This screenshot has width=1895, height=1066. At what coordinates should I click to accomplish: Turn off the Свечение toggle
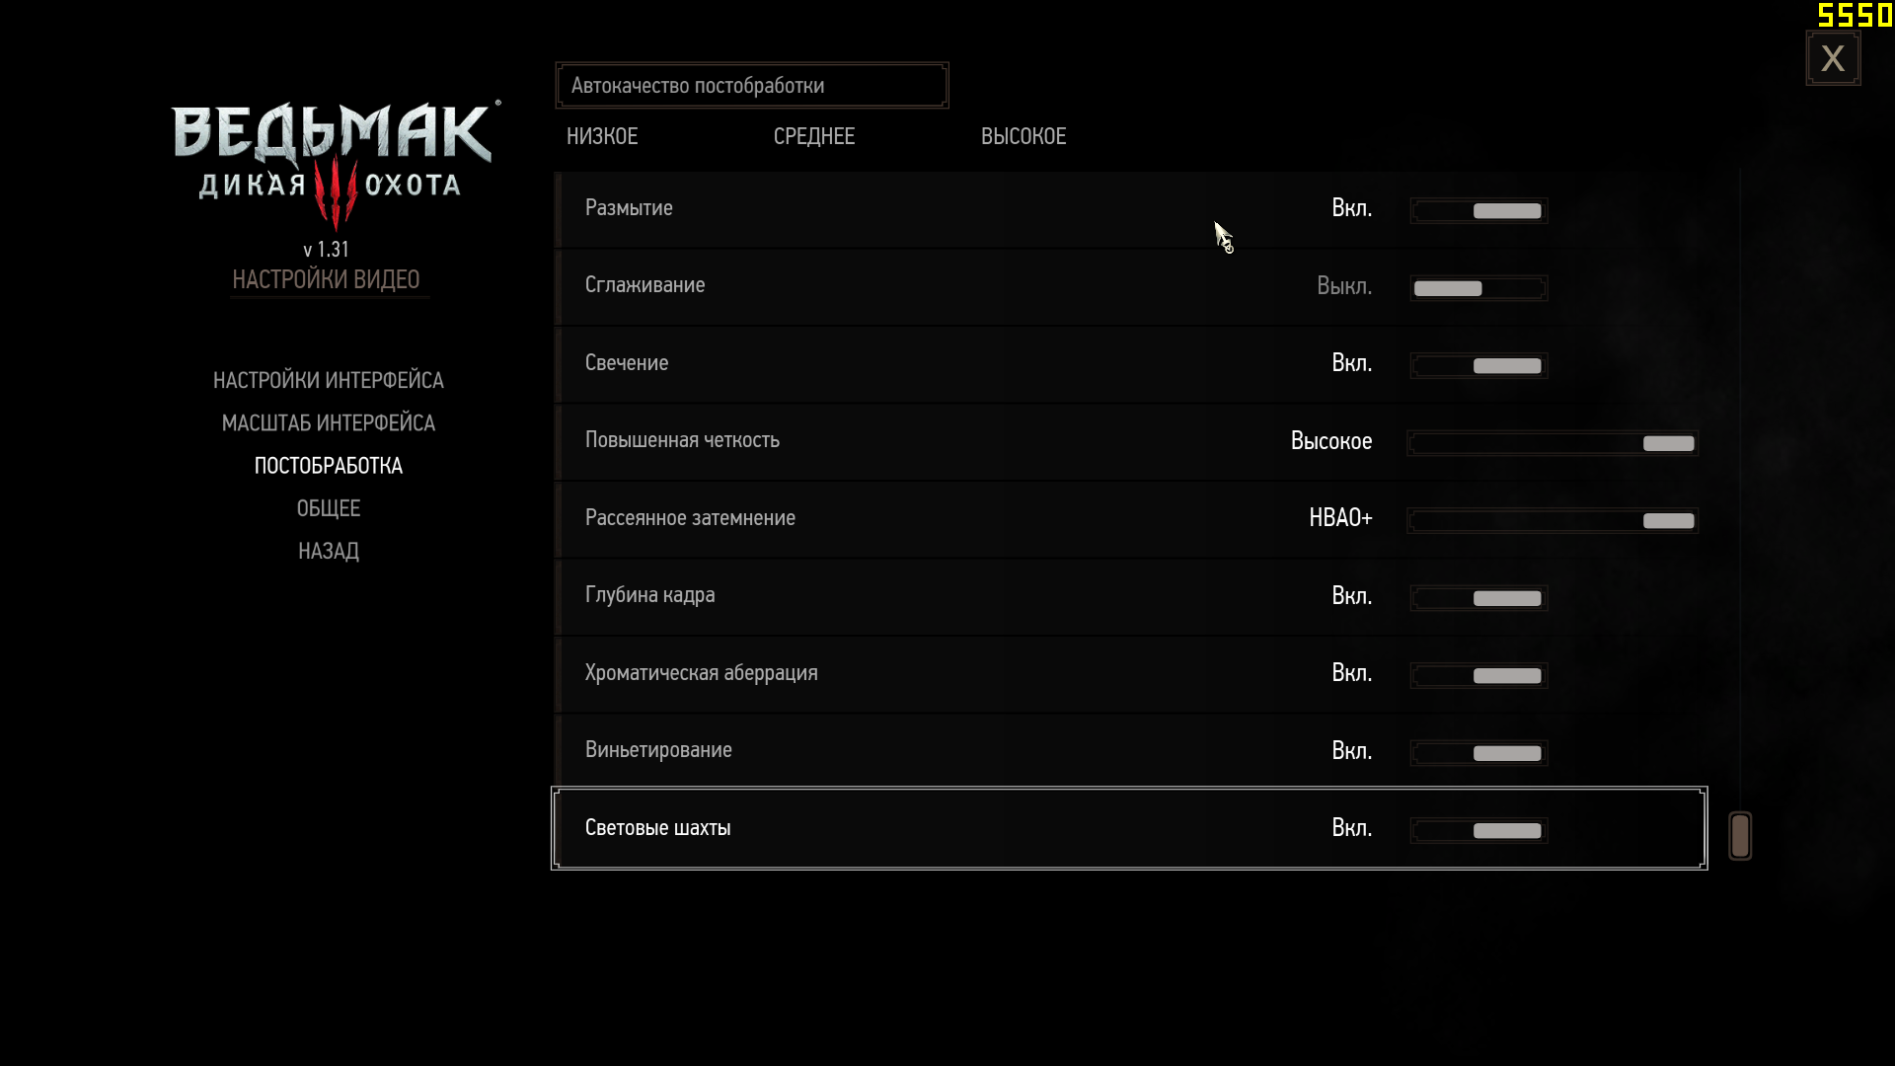pos(1478,365)
